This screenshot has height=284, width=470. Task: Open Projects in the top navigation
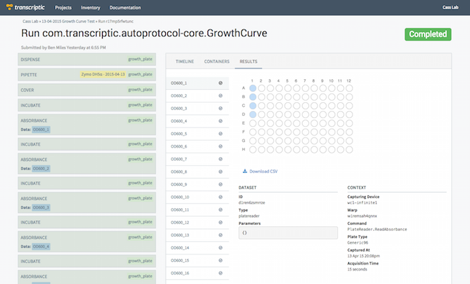[63, 7]
